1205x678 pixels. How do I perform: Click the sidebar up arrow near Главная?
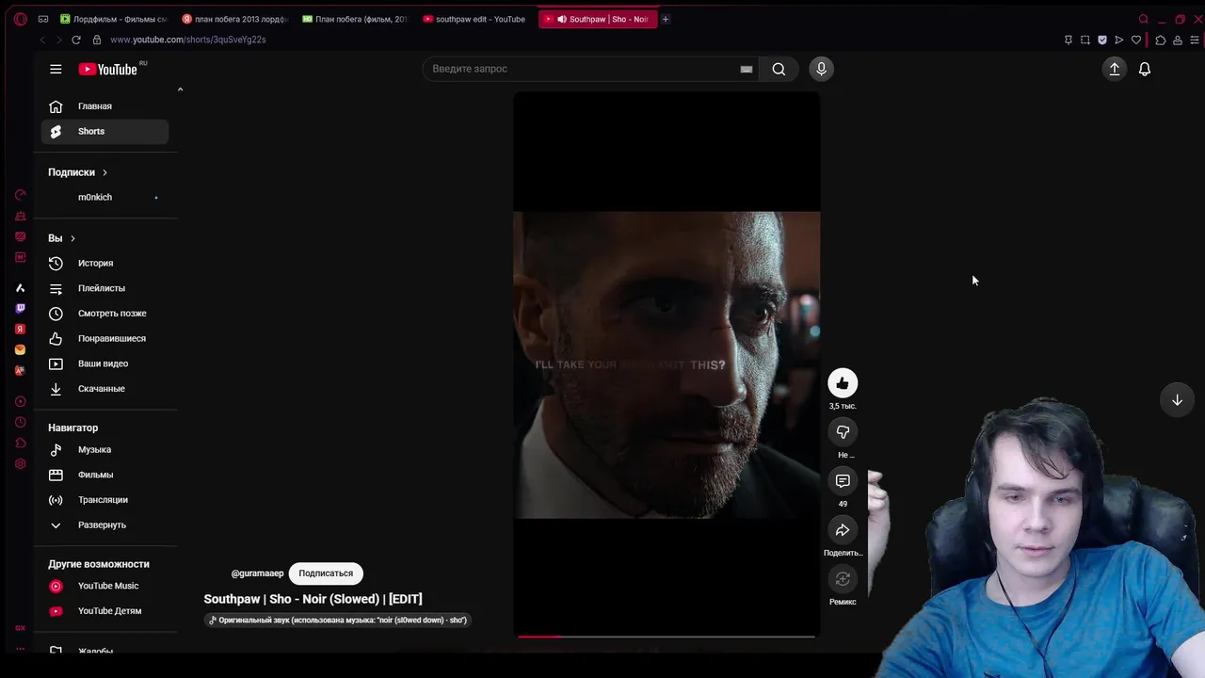(x=180, y=89)
